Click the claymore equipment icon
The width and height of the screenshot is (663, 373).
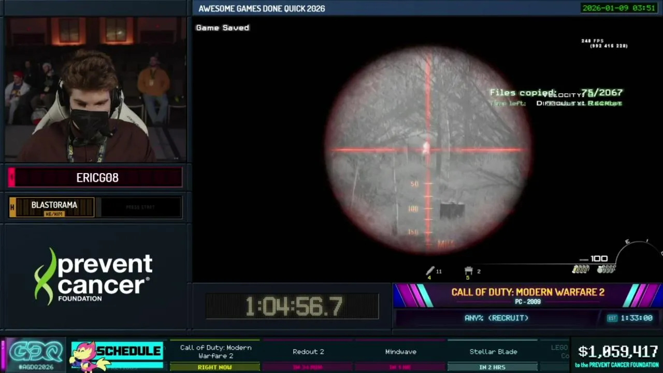point(469,271)
